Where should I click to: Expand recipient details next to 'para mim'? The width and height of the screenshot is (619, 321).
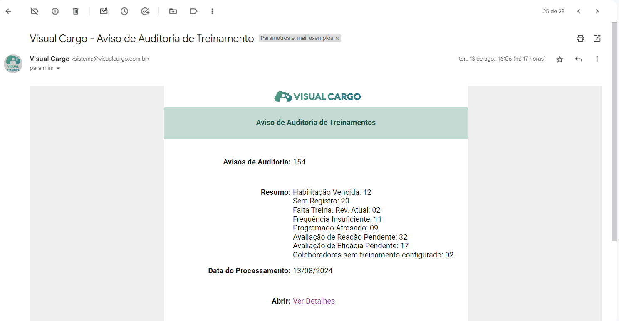(58, 69)
